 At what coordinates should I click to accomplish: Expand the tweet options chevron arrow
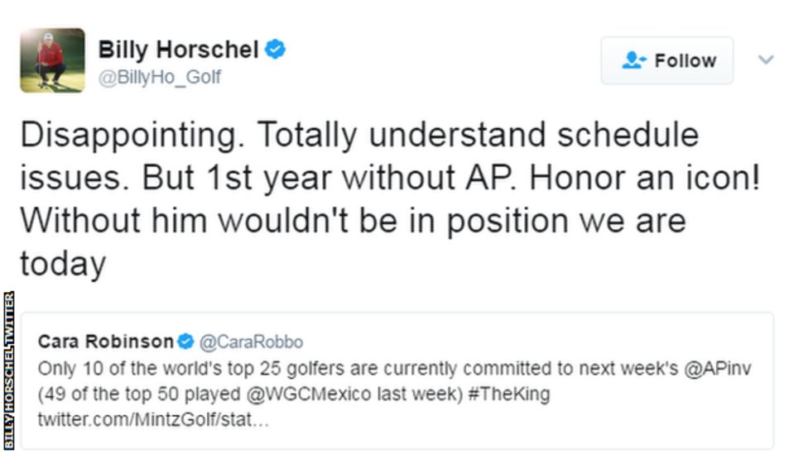[x=766, y=60]
